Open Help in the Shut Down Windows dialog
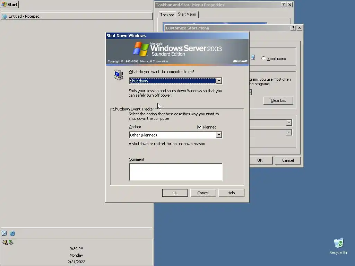355x266 pixels. (x=231, y=193)
